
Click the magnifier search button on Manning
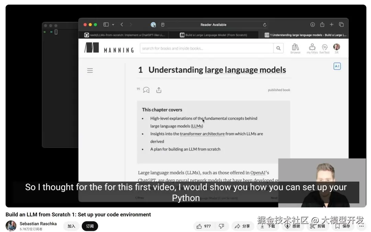tap(279, 48)
